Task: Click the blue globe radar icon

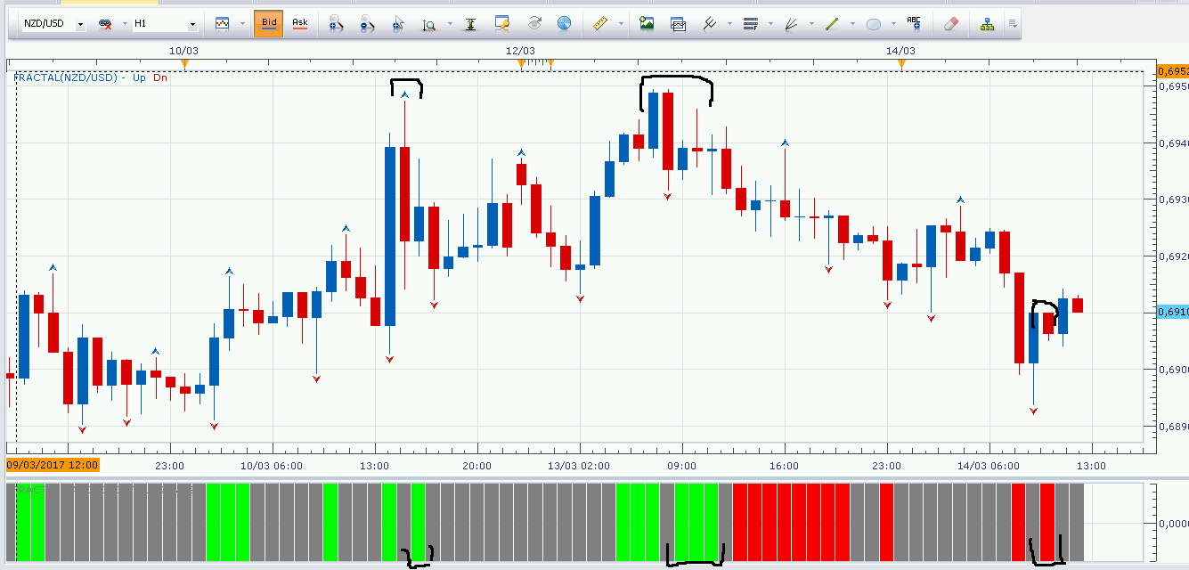Action: click(565, 24)
